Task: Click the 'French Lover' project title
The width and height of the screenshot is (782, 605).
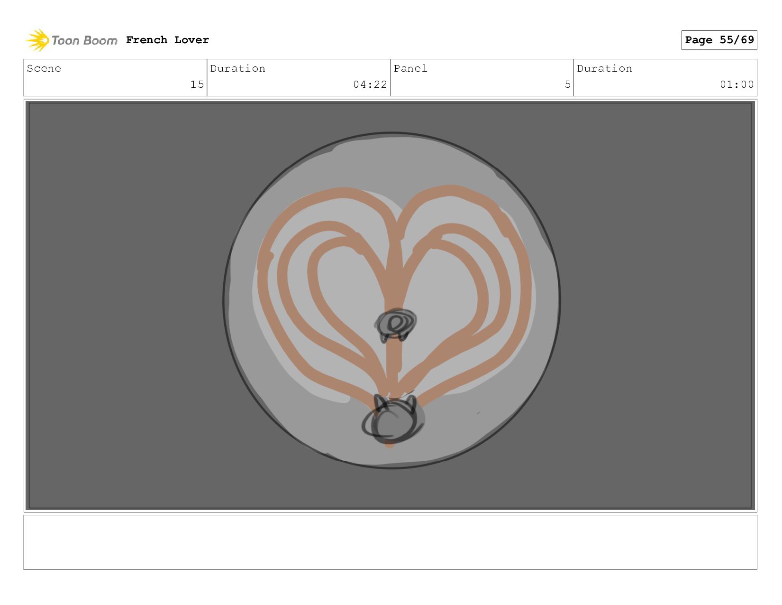Action: (x=167, y=40)
